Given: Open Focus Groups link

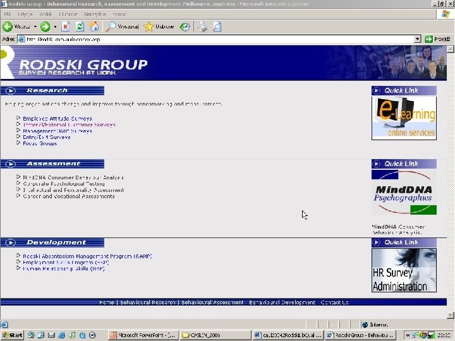Looking at the screenshot, I should (x=40, y=143).
